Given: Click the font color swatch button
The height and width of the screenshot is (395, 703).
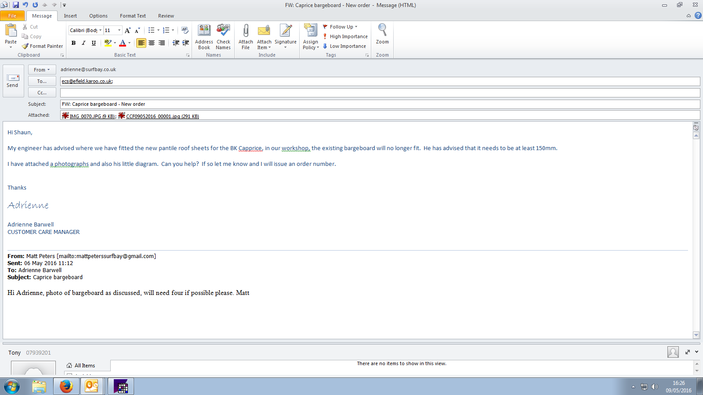Looking at the screenshot, I should point(123,43).
